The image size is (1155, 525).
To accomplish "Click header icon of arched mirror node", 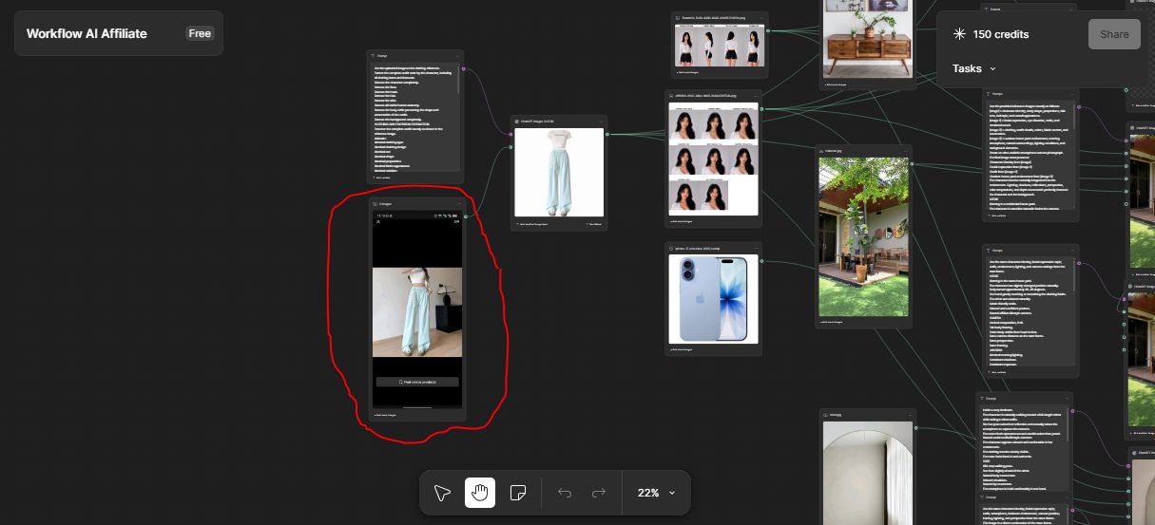I will click(826, 415).
